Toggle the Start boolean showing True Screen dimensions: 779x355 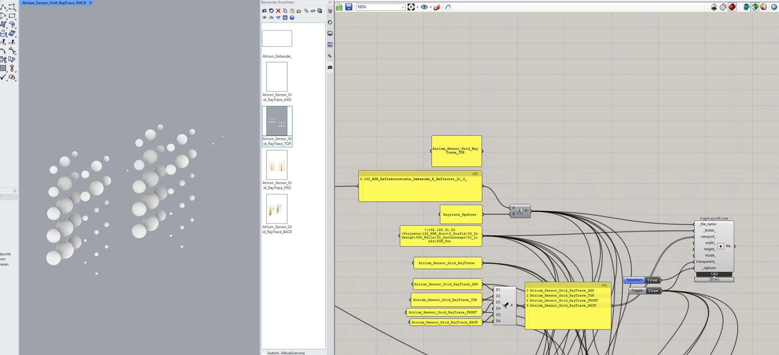(652, 280)
